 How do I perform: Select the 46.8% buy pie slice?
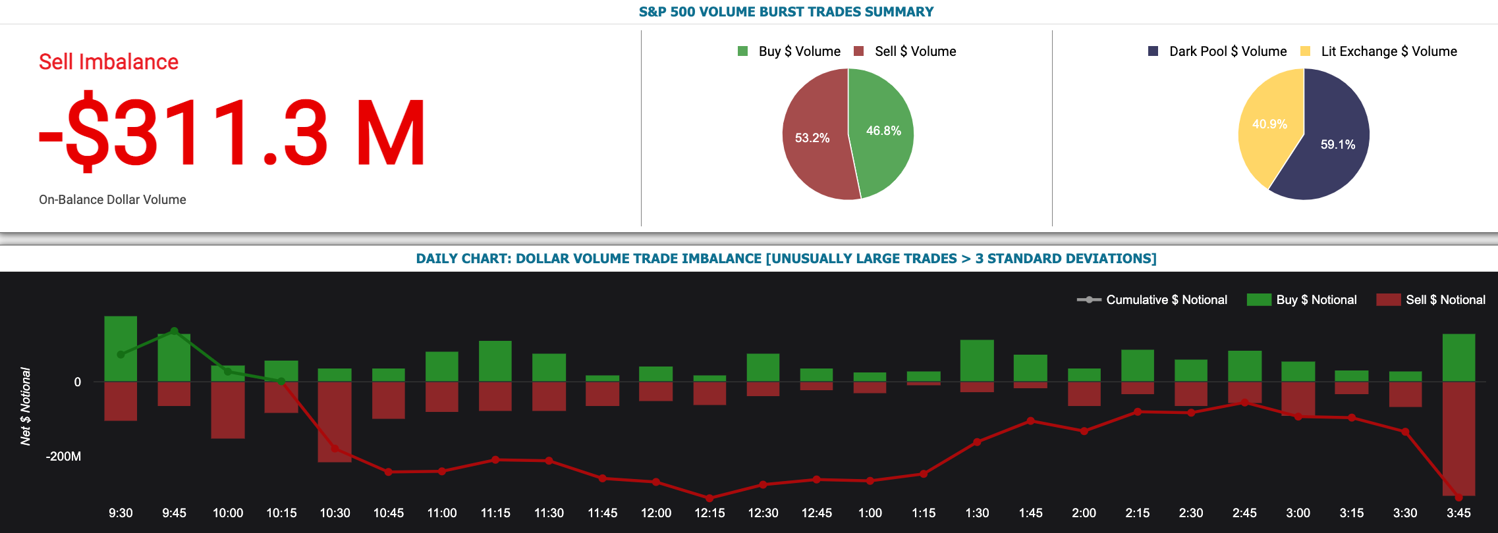(883, 131)
